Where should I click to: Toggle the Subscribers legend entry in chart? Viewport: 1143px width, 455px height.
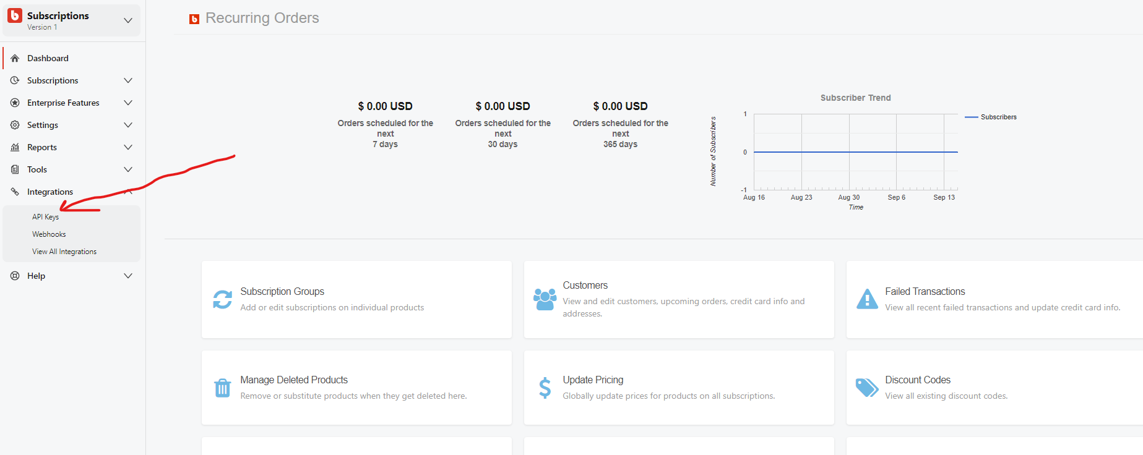991,117
